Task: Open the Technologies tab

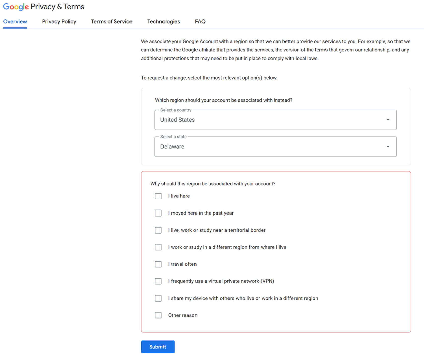Action: coord(164,22)
